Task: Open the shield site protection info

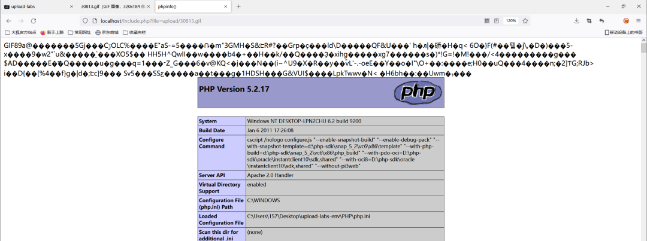Action: point(86,20)
